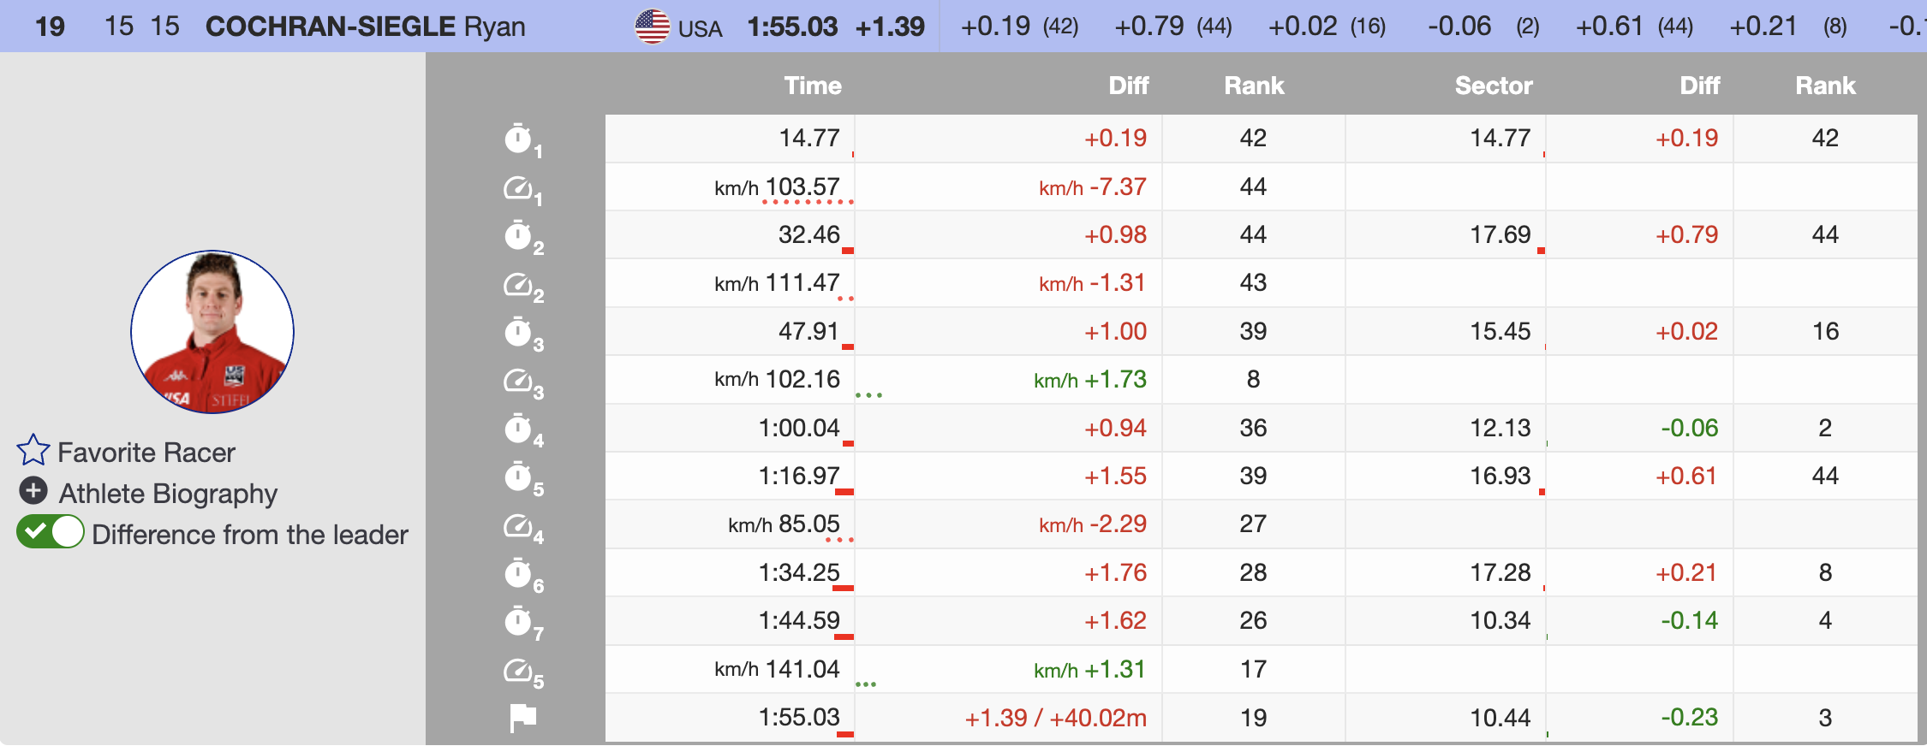Viewport: 1927px width, 746px height.
Task: Click the speedometer icon for speed trap 1
Action: tap(518, 187)
